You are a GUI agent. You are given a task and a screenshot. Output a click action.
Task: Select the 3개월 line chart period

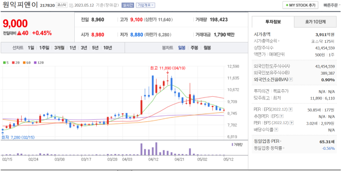coord(59,48)
